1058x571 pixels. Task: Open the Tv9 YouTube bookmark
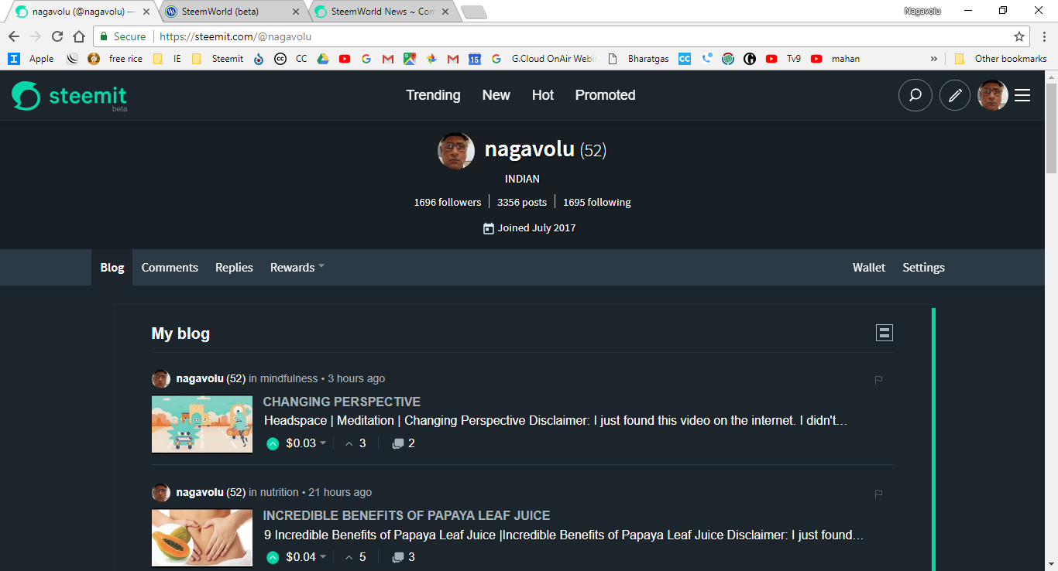783,58
